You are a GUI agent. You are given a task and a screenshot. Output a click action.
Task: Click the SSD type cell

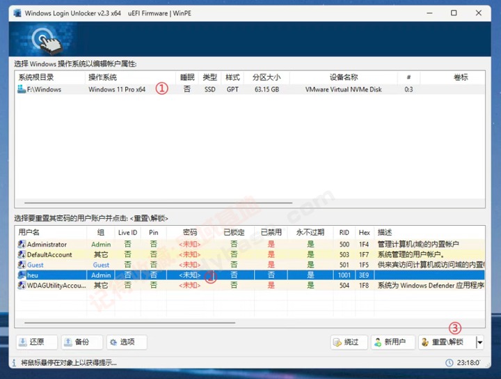click(210, 90)
